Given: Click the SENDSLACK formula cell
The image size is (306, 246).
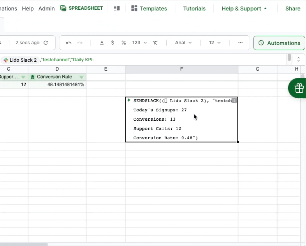Looking at the screenshot, I should click(x=181, y=120).
